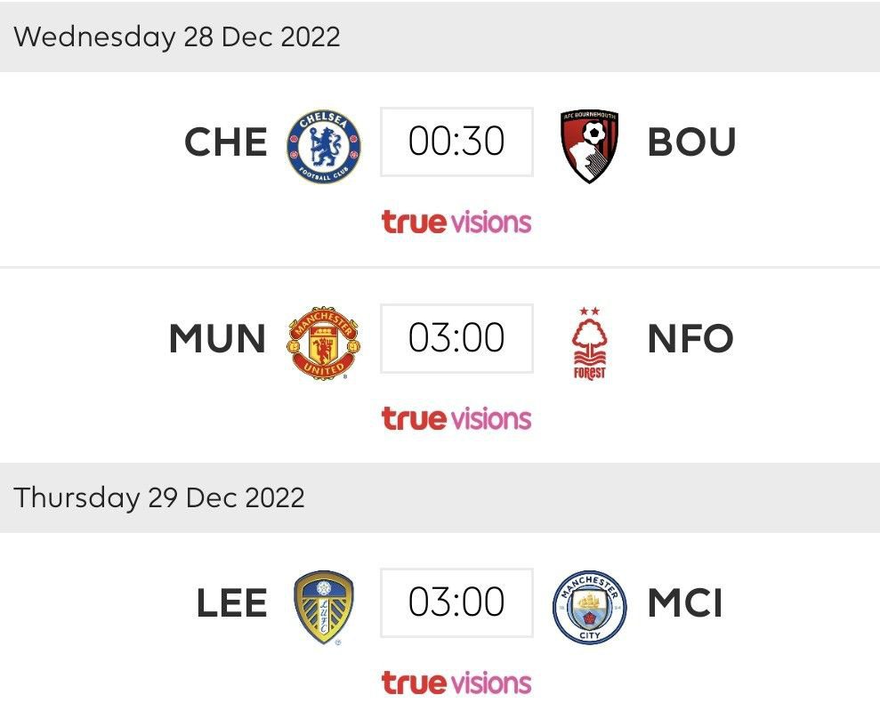Select the LEE team abbreviation

click(x=231, y=604)
